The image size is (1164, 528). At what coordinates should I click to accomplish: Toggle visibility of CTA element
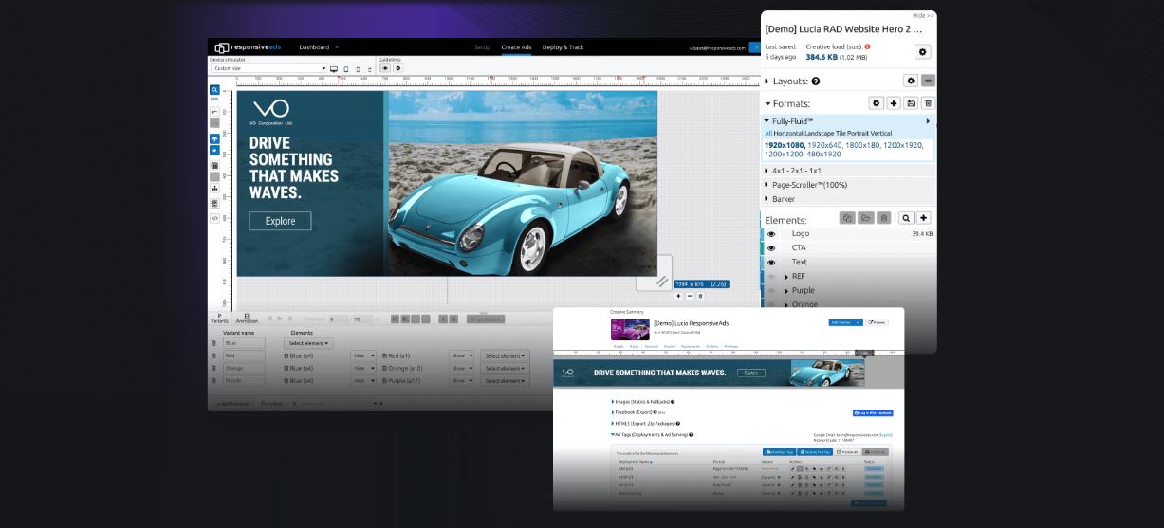[771, 247]
